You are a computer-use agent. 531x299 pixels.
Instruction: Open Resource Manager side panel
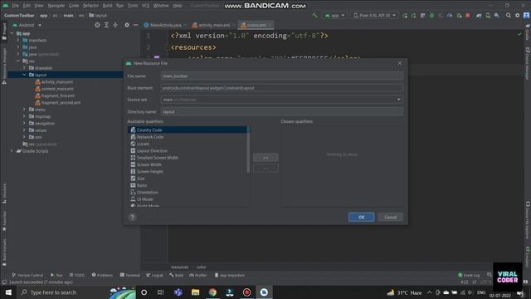(4, 66)
